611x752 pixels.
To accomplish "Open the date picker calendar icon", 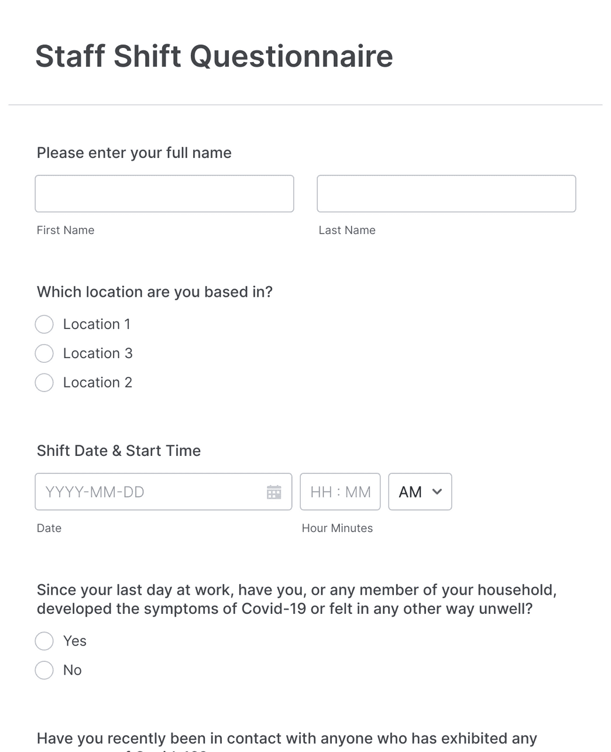I will point(274,492).
